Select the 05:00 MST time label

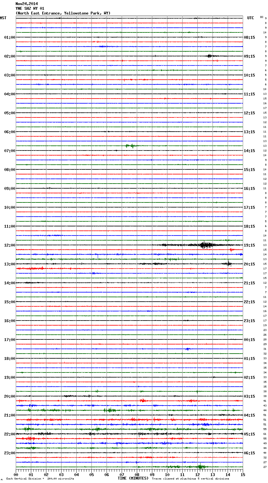(10, 113)
